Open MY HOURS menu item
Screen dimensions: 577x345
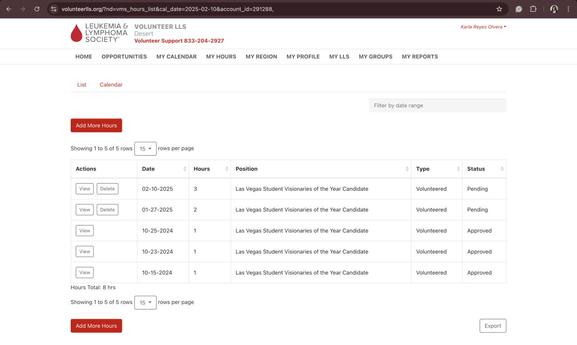coord(221,57)
